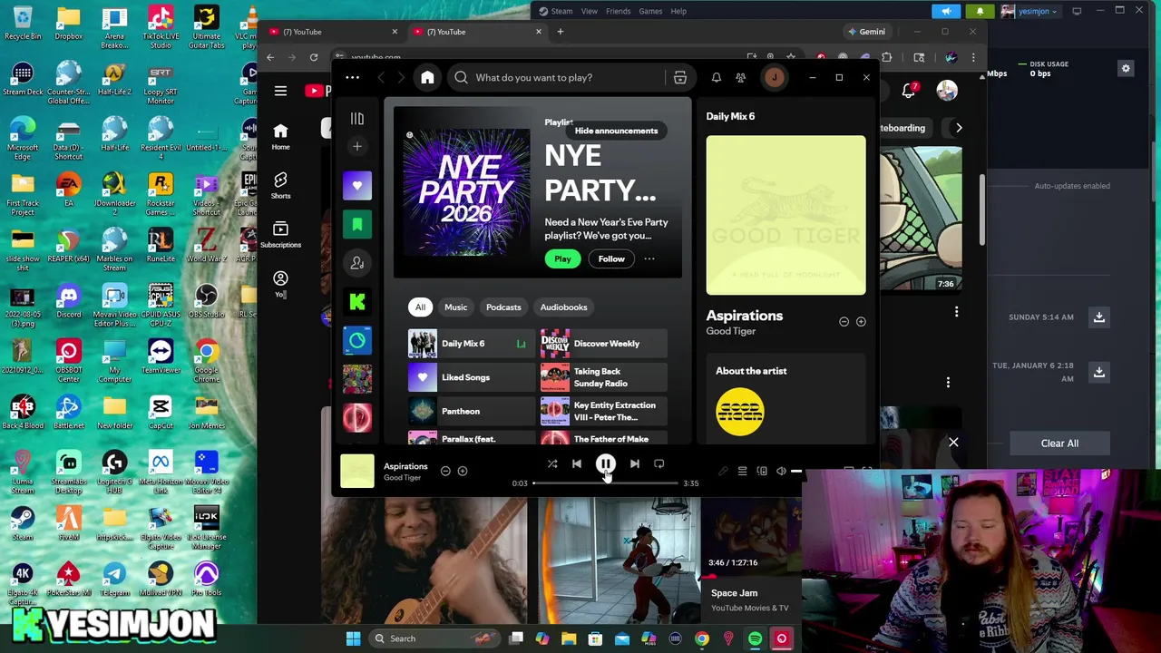Screen dimensions: 1161x653
Task: Open NYE Party 2026 cover art
Action: [466, 192]
